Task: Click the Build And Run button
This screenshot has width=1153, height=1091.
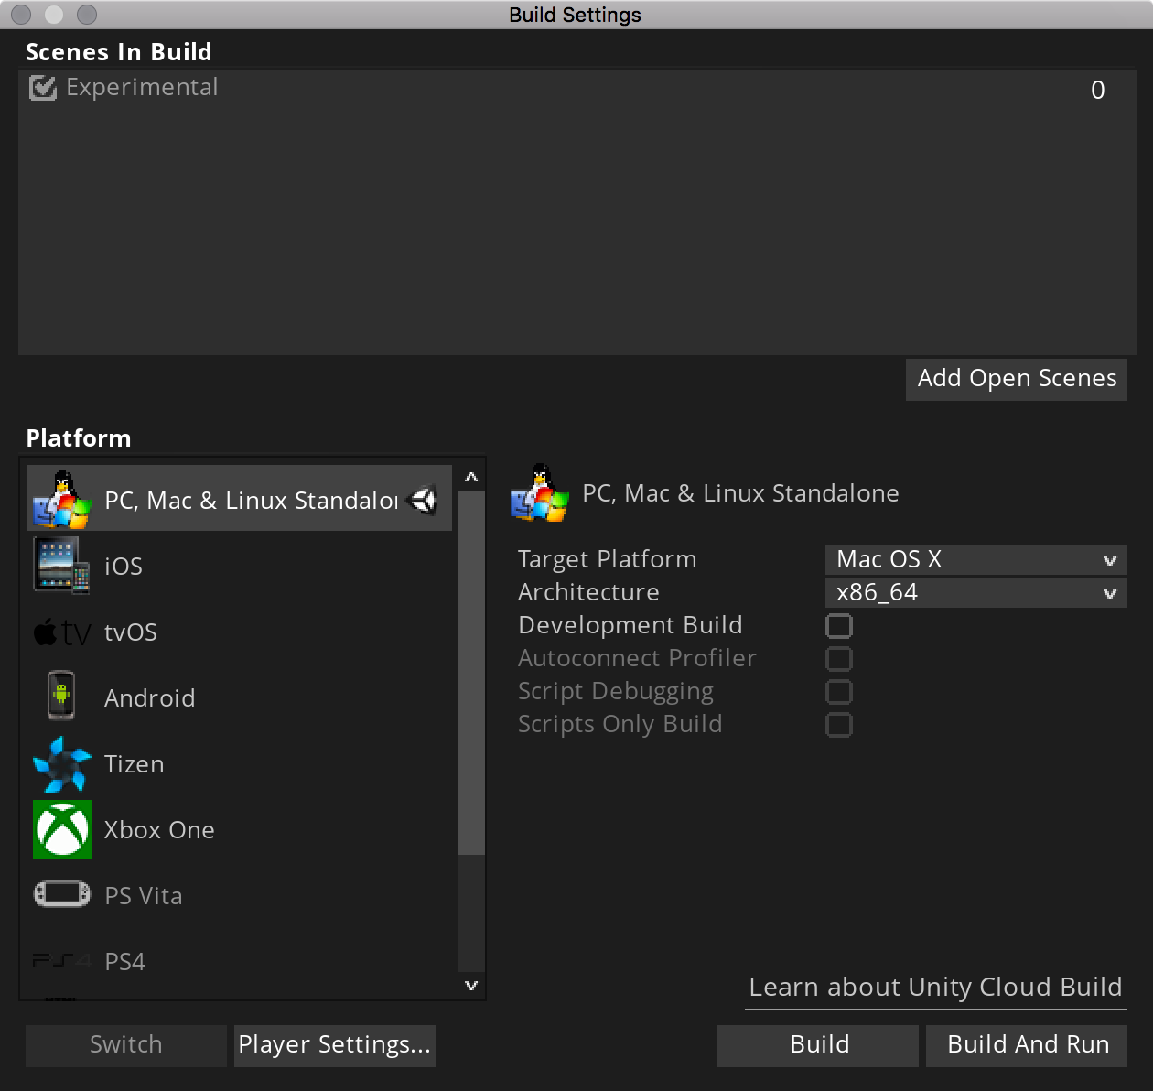Action: pos(1026,1044)
